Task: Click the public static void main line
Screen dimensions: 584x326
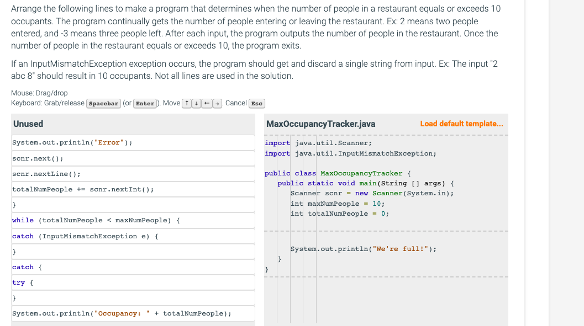Action: [x=366, y=183]
